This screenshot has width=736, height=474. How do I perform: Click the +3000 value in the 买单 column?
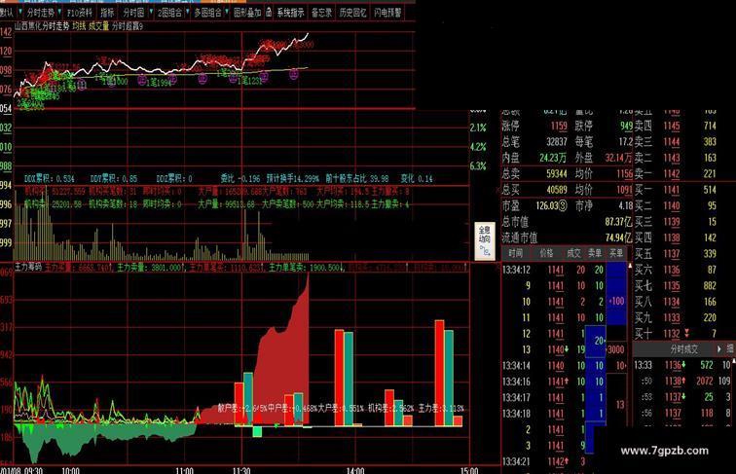pos(616,349)
